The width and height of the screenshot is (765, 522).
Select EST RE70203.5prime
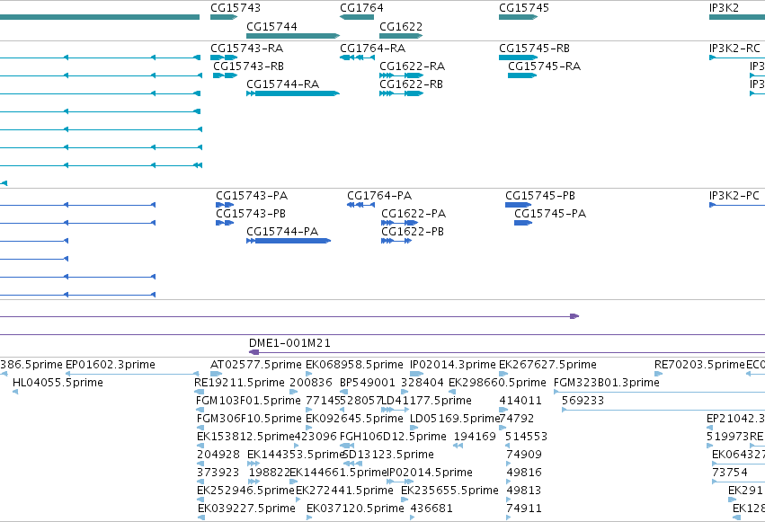tap(658, 374)
